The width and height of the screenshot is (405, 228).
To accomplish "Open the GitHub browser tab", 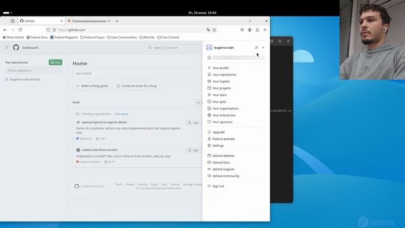I will [x=40, y=21].
